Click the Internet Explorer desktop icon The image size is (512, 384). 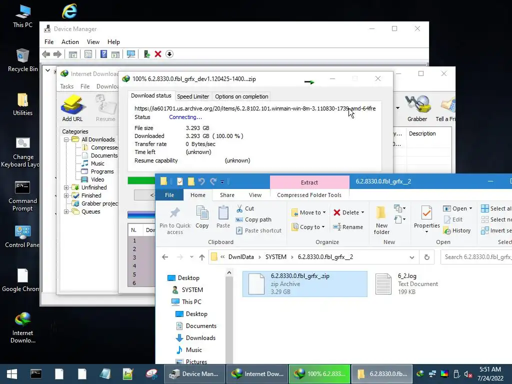click(x=69, y=11)
